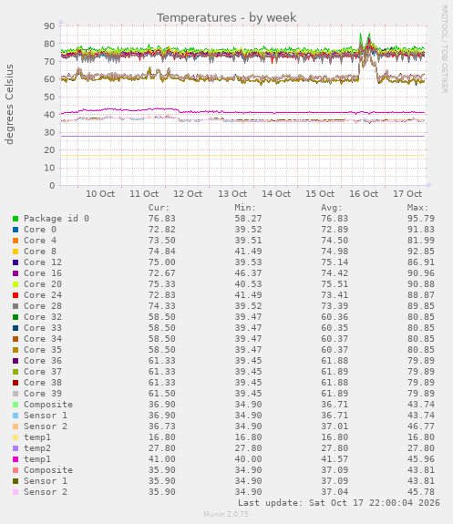Click the 'Composite' label on the 35.90 row
This screenshot has width=453, height=524.
pyautogui.click(x=48, y=470)
